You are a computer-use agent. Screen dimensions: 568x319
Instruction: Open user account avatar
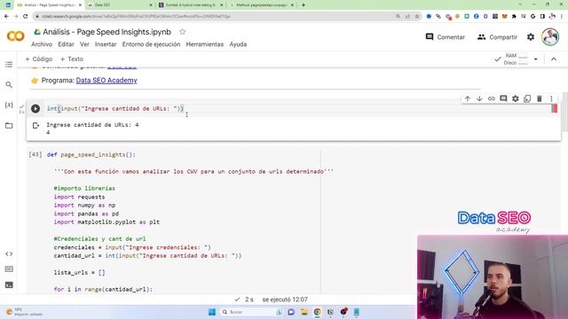pyautogui.click(x=550, y=37)
